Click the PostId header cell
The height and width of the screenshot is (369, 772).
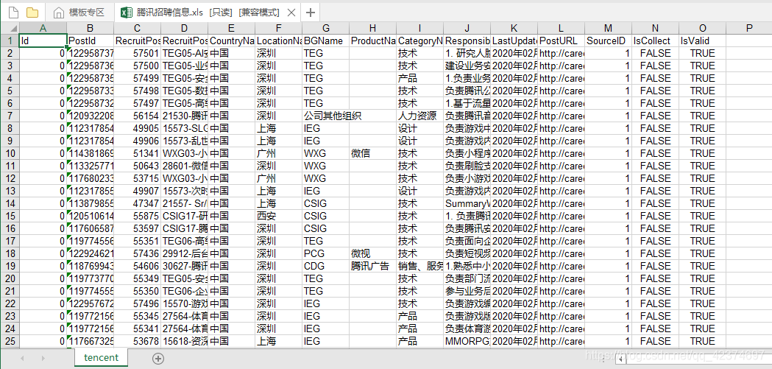click(x=90, y=41)
